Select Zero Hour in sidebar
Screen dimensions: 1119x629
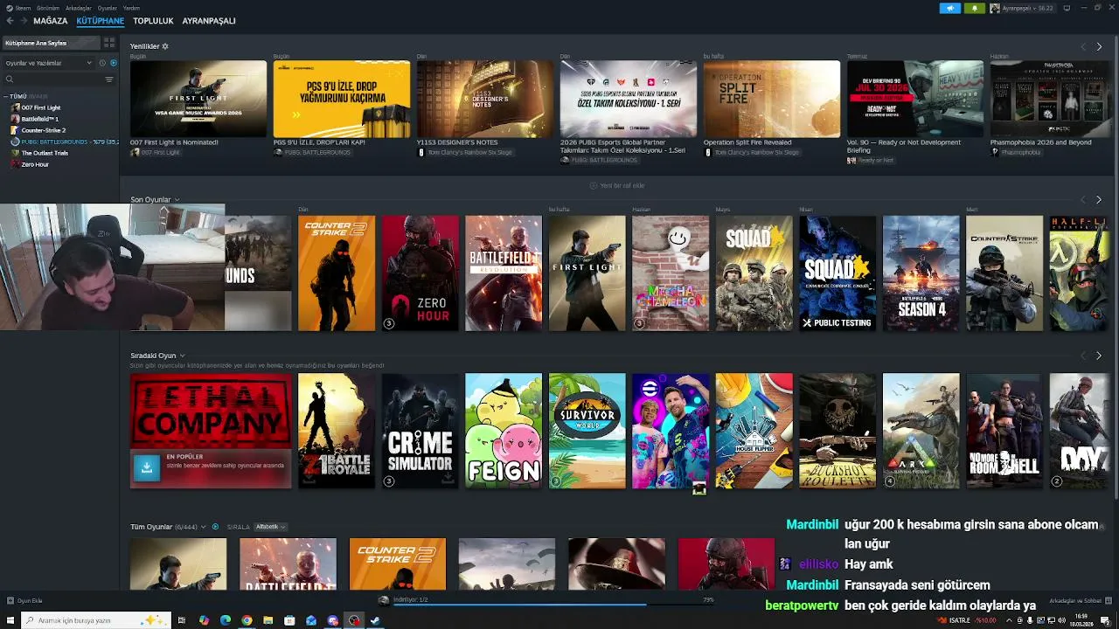pyautogui.click(x=35, y=164)
